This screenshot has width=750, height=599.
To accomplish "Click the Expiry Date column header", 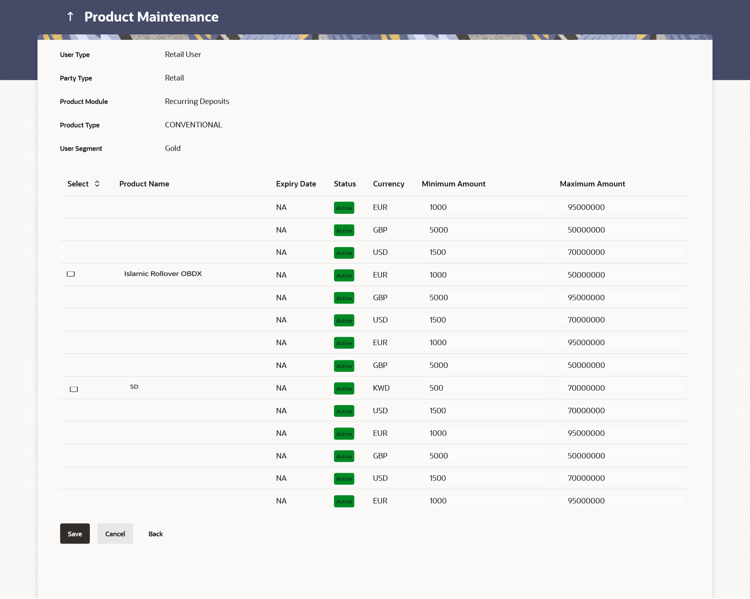I will pos(296,184).
